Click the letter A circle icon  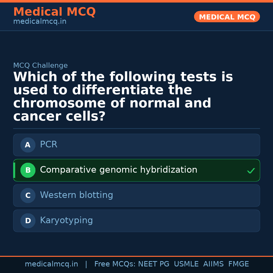[x=28, y=145]
